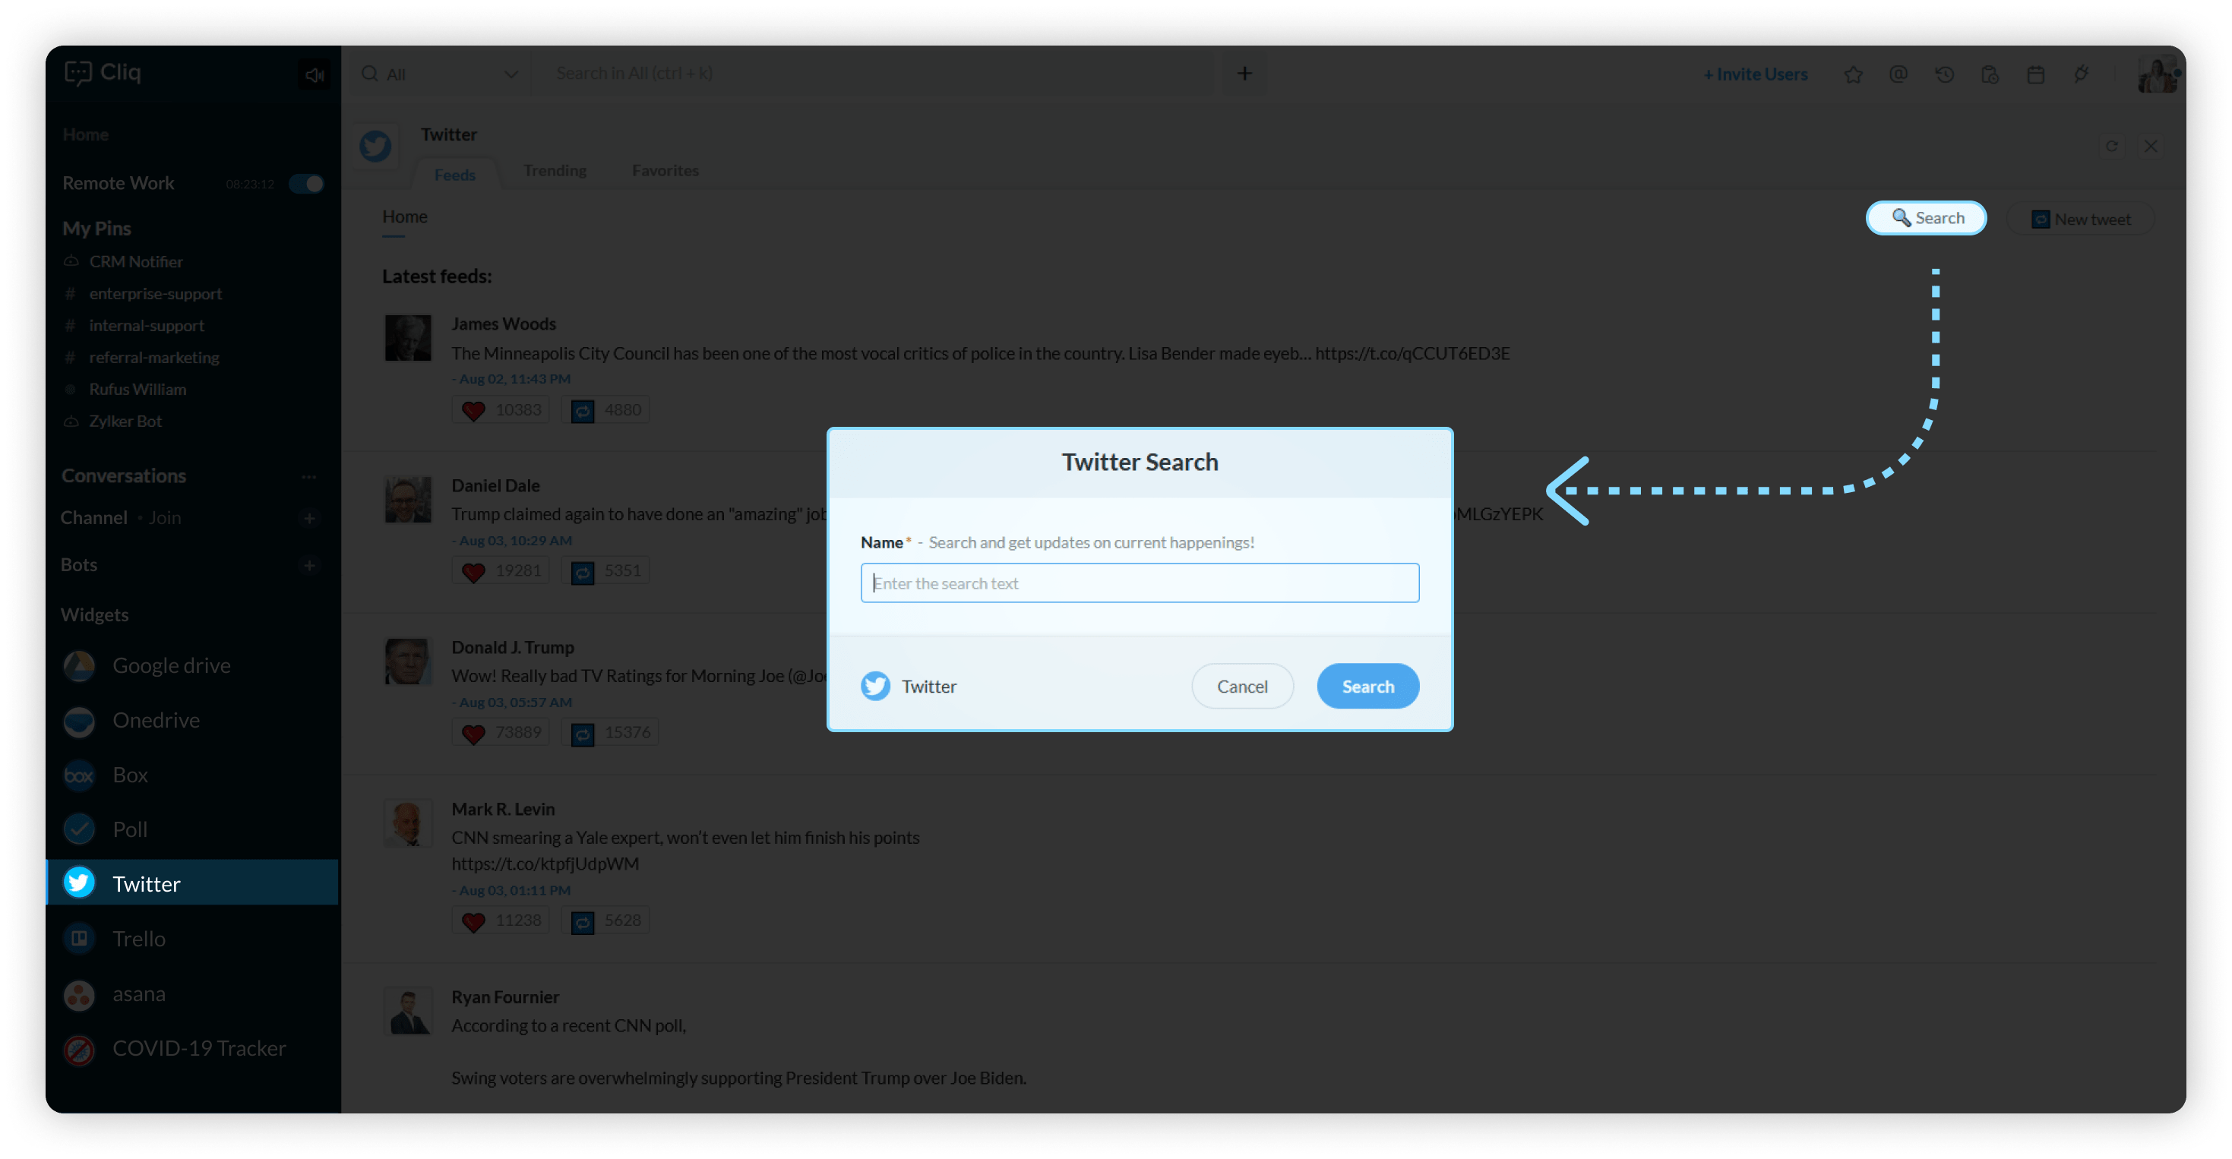
Task: Click the Twitter logo in the widget header
Action: 375,146
